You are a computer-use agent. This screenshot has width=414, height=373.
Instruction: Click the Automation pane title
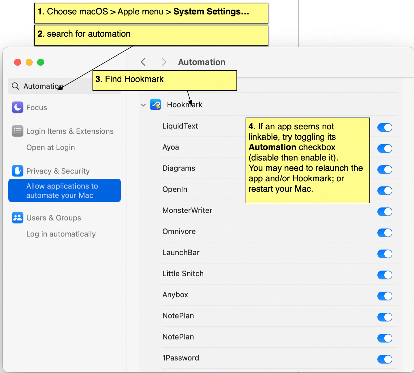[202, 62]
